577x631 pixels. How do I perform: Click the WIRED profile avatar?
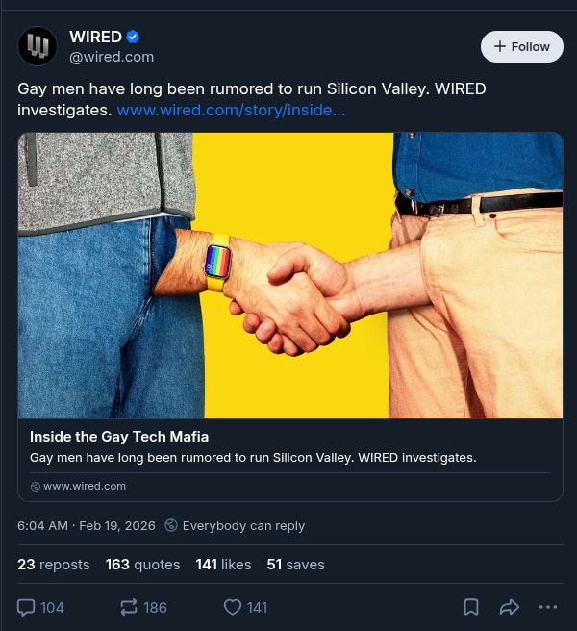point(38,46)
